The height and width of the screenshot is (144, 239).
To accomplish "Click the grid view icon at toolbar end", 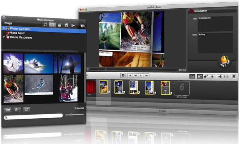I will [234, 77].
